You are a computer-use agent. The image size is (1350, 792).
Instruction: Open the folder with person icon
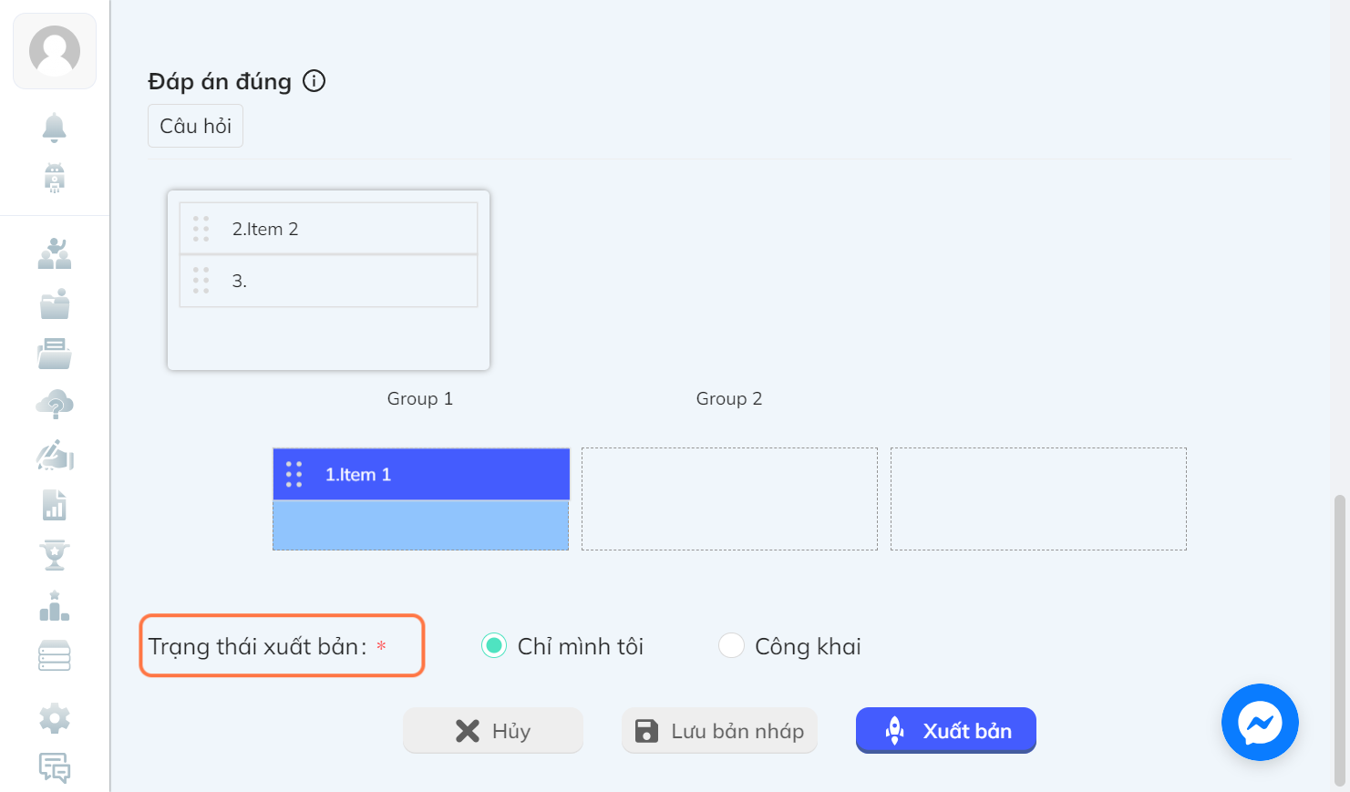[x=55, y=303]
